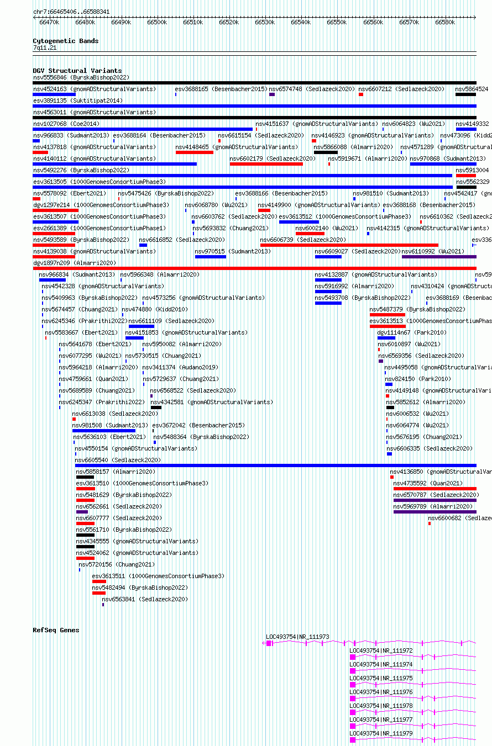Click the nsv4132887 gnomAD label
Image resolution: width=492 pixels, height=746 pixels.
tap(376, 274)
